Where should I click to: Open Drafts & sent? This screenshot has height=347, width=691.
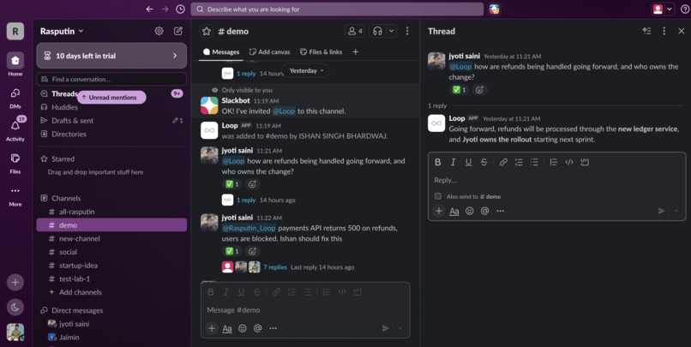click(111, 120)
